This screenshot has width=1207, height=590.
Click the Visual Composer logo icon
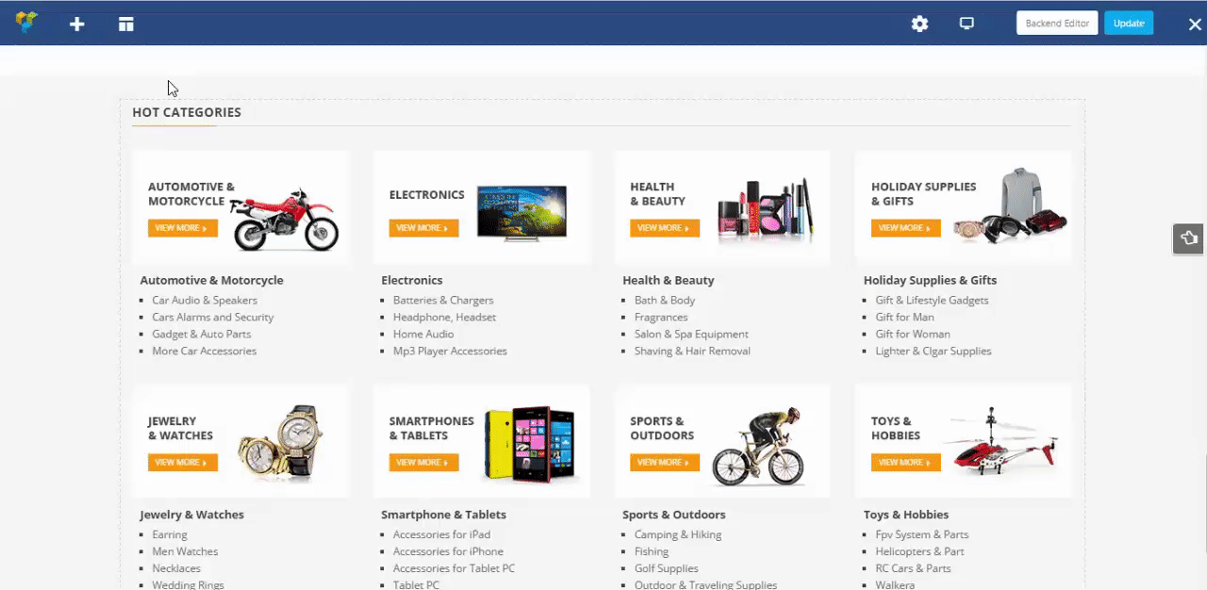(x=26, y=23)
